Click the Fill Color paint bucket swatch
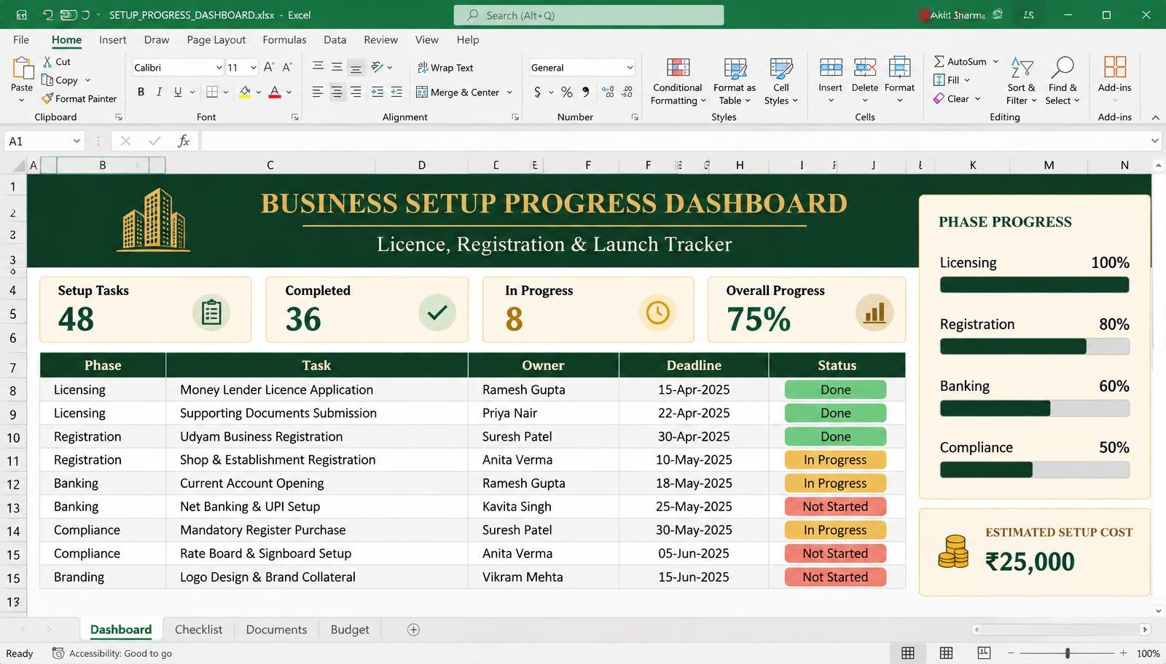The height and width of the screenshot is (664, 1166). (x=245, y=92)
